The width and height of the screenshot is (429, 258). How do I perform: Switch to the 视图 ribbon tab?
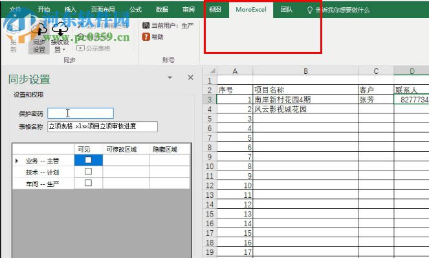[215, 10]
